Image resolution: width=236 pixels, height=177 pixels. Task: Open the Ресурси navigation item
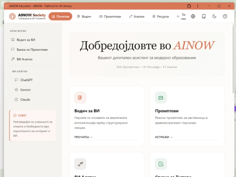point(160,16)
